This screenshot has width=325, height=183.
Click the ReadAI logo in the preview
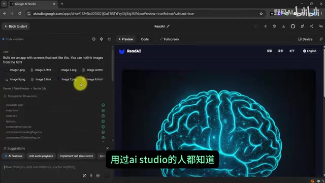pyautogui.click(x=130, y=51)
